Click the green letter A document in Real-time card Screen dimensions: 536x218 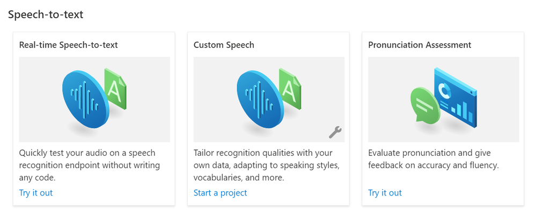pos(116,89)
